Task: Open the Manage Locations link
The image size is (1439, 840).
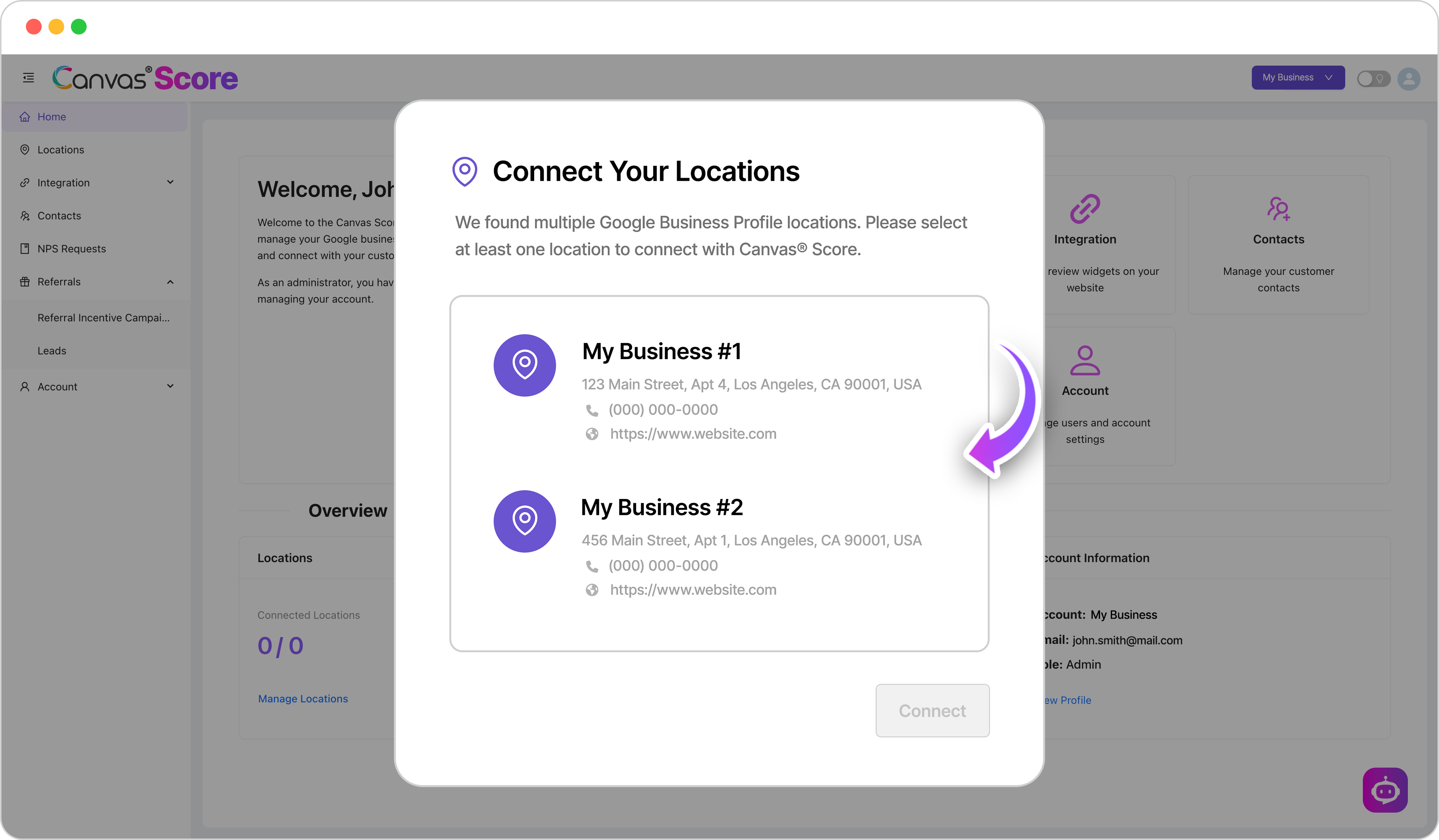Action: 303,699
